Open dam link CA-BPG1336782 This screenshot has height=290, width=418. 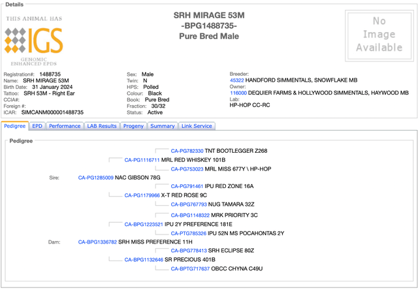97,242
